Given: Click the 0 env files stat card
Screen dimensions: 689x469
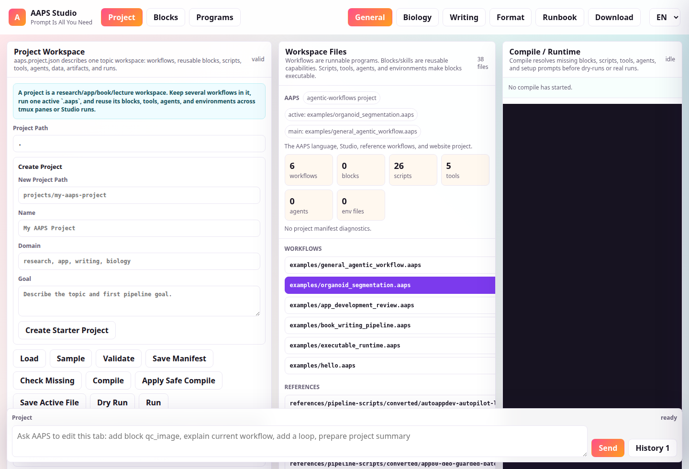Looking at the screenshot, I should coord(361,205).
